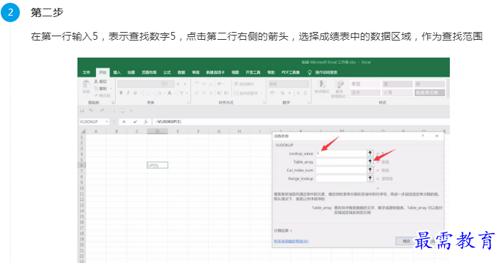Click the empty Table_array input field
The width and height of the screenshot is (501, 263).
point(341,161)
